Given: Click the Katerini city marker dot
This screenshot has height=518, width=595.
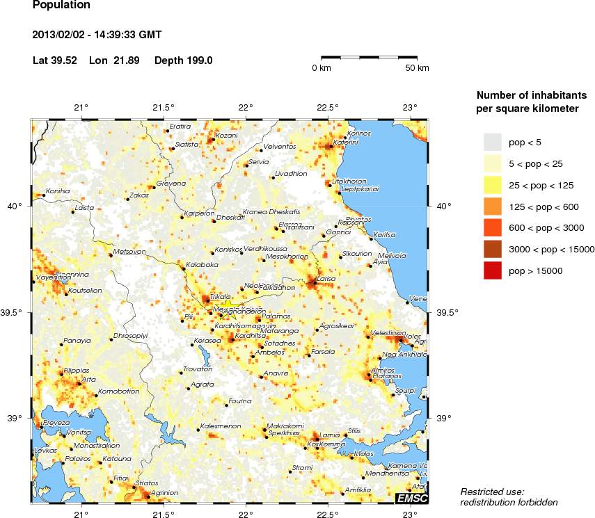Looking at the screenshot, I should 329,146.
